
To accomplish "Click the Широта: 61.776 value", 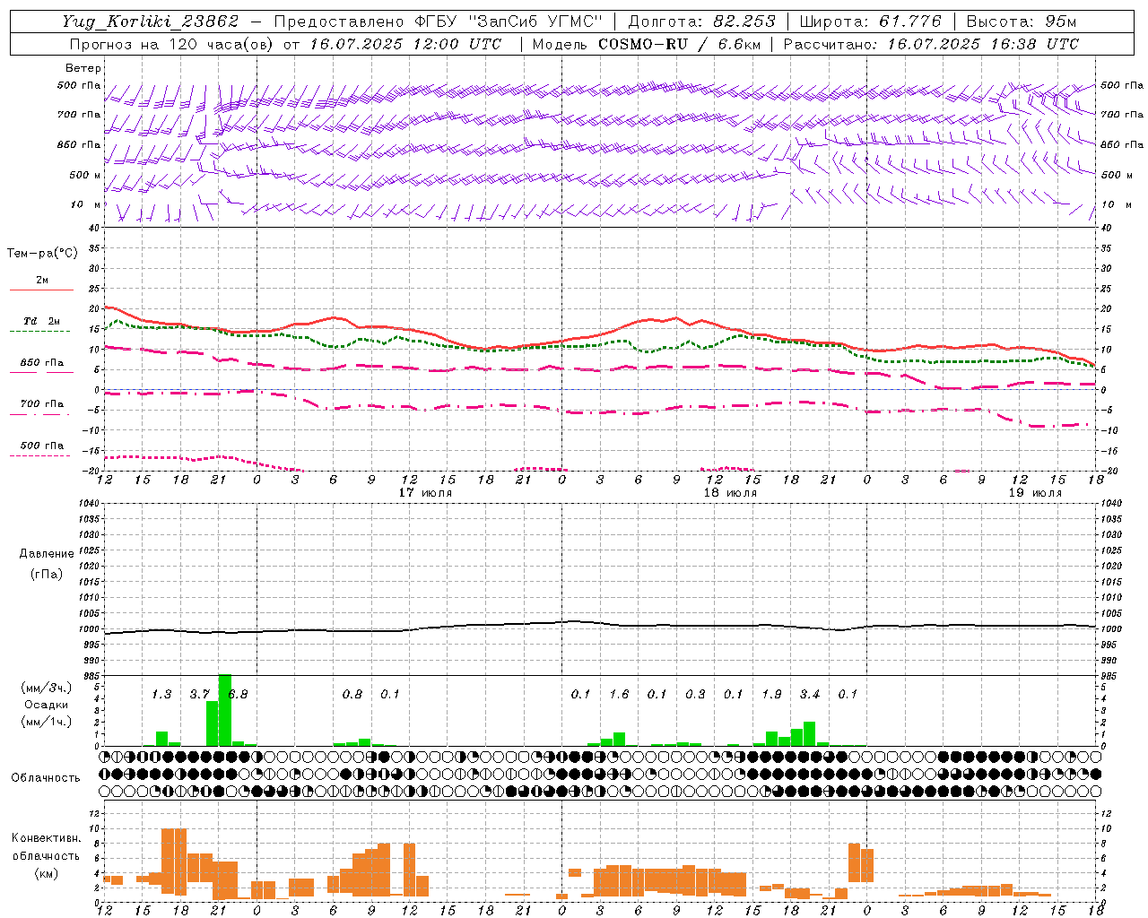I will (x=870, y=22).
